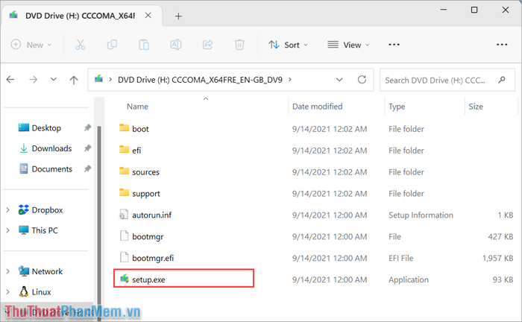522x322 pixels.
Task: Click DVD Drive path segment in address bar
Action: pyautogui.click(x=200, y=80)
